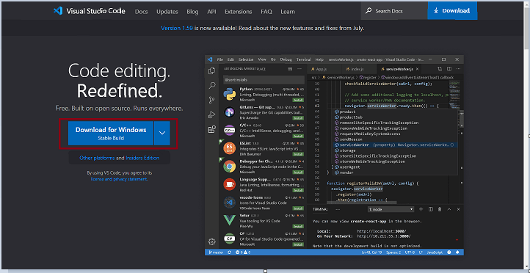Click the @sort:installs extensions search box
Screen dimensions: 530x273
264,79
